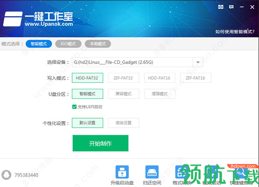The height and width of the screenshot is (187, 259).
Task: Select 高级设置 personalization option
Action: [x=123, y=123]
